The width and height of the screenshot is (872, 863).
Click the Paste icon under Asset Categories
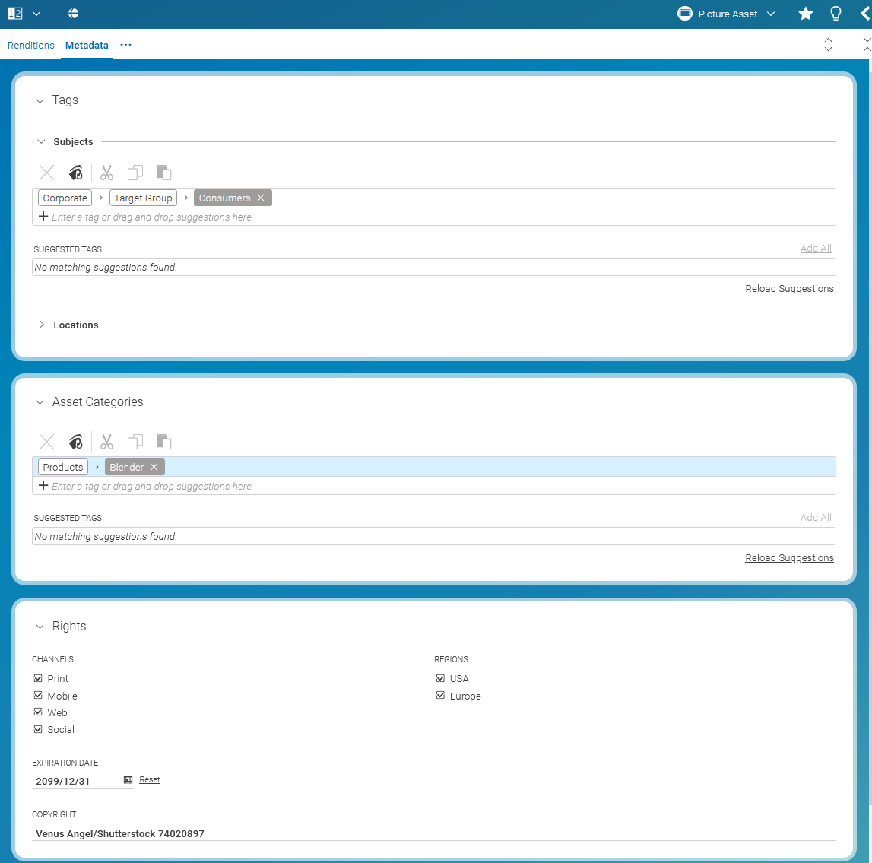point(163,442)
